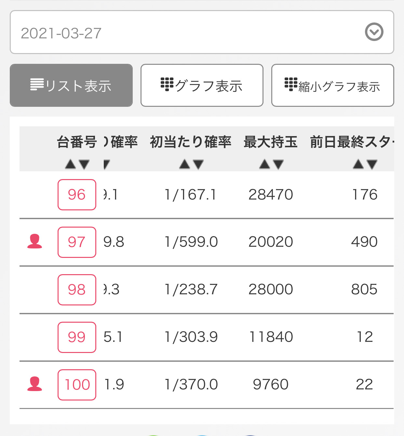Screen dimensions: 404x436
Task: Sort 台番号 column ascending with up arrow
Action: (x=70, y=164)
